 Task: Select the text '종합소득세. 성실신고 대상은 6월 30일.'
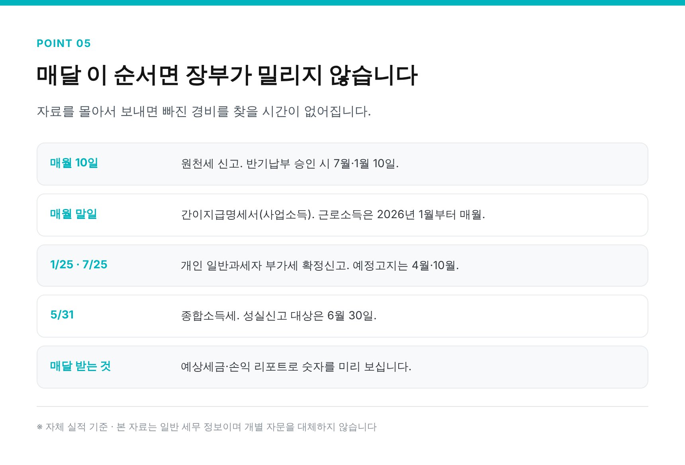279,316
